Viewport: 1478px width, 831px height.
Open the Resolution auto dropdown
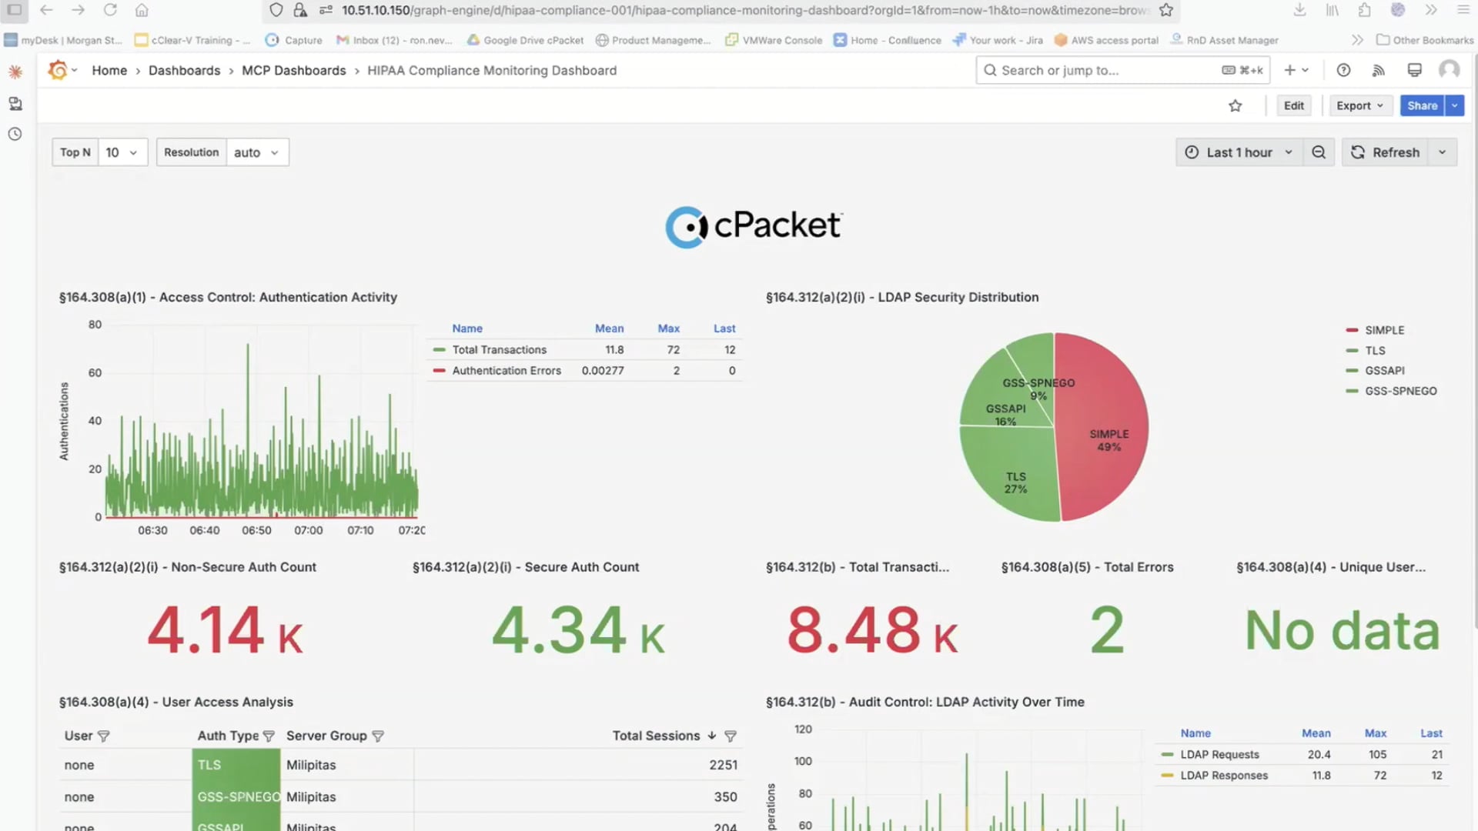click(x=257, y=152)
